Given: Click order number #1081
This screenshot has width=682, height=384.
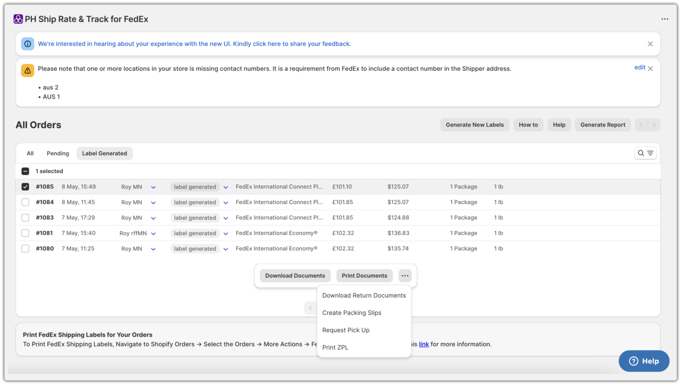Looking at the screenshot, I should [x=44, y=233].
